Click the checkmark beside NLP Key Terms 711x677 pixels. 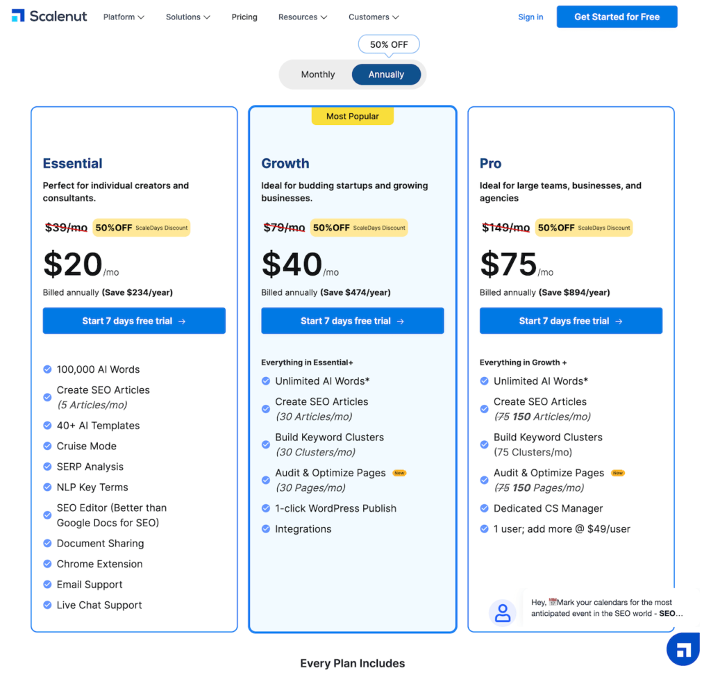pos(47,487)
